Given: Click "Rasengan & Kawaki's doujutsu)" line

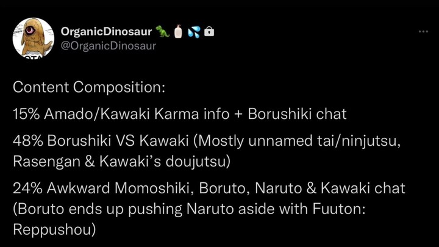Looking at the screenshot, I should [121, 162].
